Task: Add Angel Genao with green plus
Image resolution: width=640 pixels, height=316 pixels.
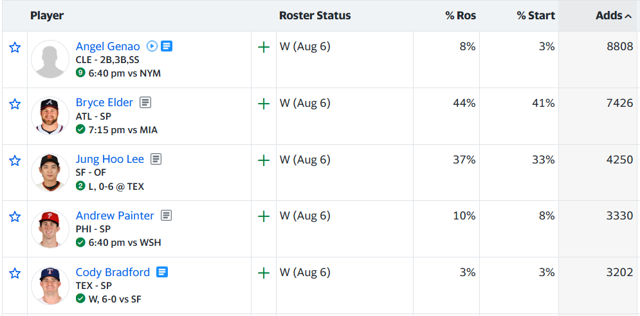Action: click(264, 48)
